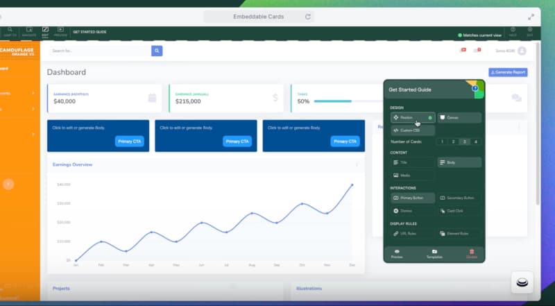Screen dimensions: 555x306
Task: Expand the second sidebar chevron item
Action: click(33, 109)
